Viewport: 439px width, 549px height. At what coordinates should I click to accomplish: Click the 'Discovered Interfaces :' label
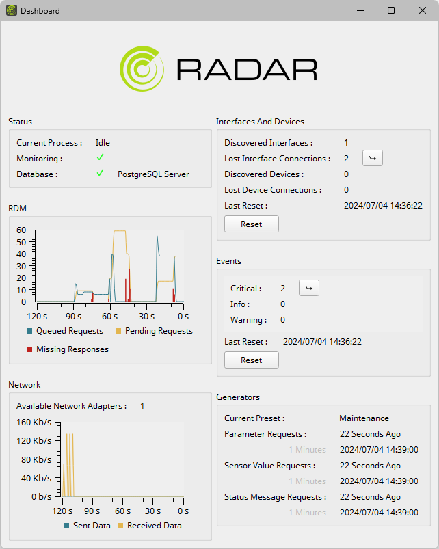pyautogui.click(x=269, y=143)
